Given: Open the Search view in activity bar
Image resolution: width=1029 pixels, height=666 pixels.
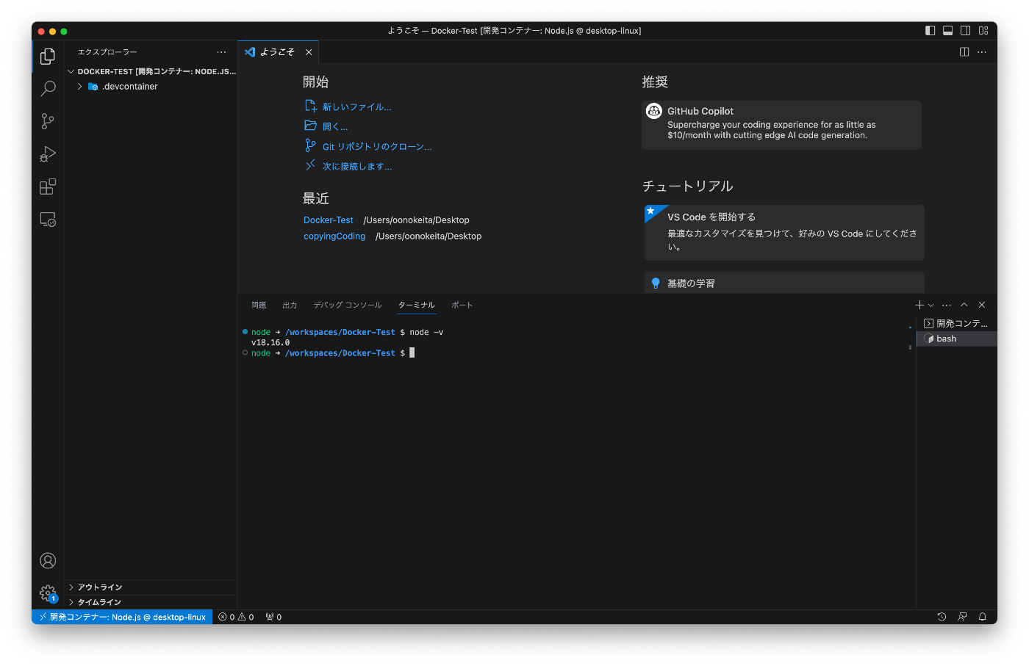Looking at the screenshot, I should [48, 89].
